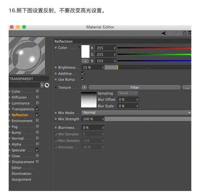This screenshot has width=200, height=193.
Task: Click the lock icon in toolbar
Action: pyautogui.click(x=185, y=33)
